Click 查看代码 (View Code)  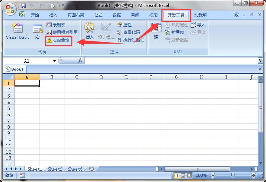pyautogui.click(x=128, y=33)
